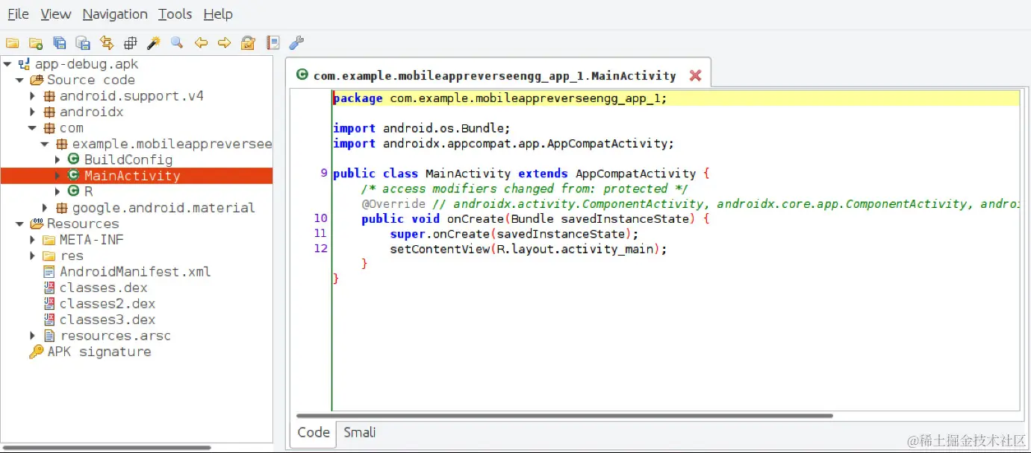Collapse the Source code node
The height and width of the screenshot is (453, 1031).
19,80
